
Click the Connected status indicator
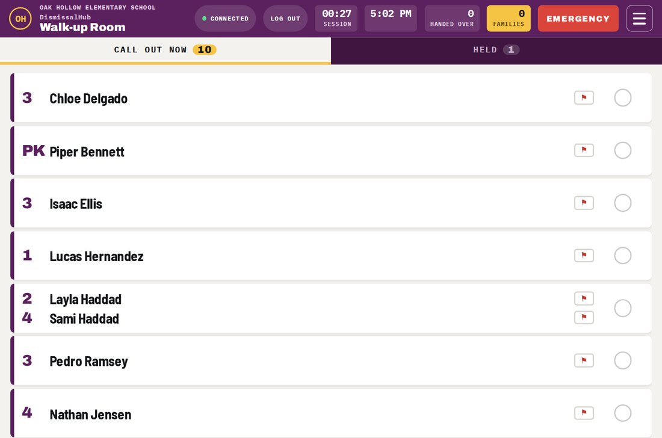[226, 19]
